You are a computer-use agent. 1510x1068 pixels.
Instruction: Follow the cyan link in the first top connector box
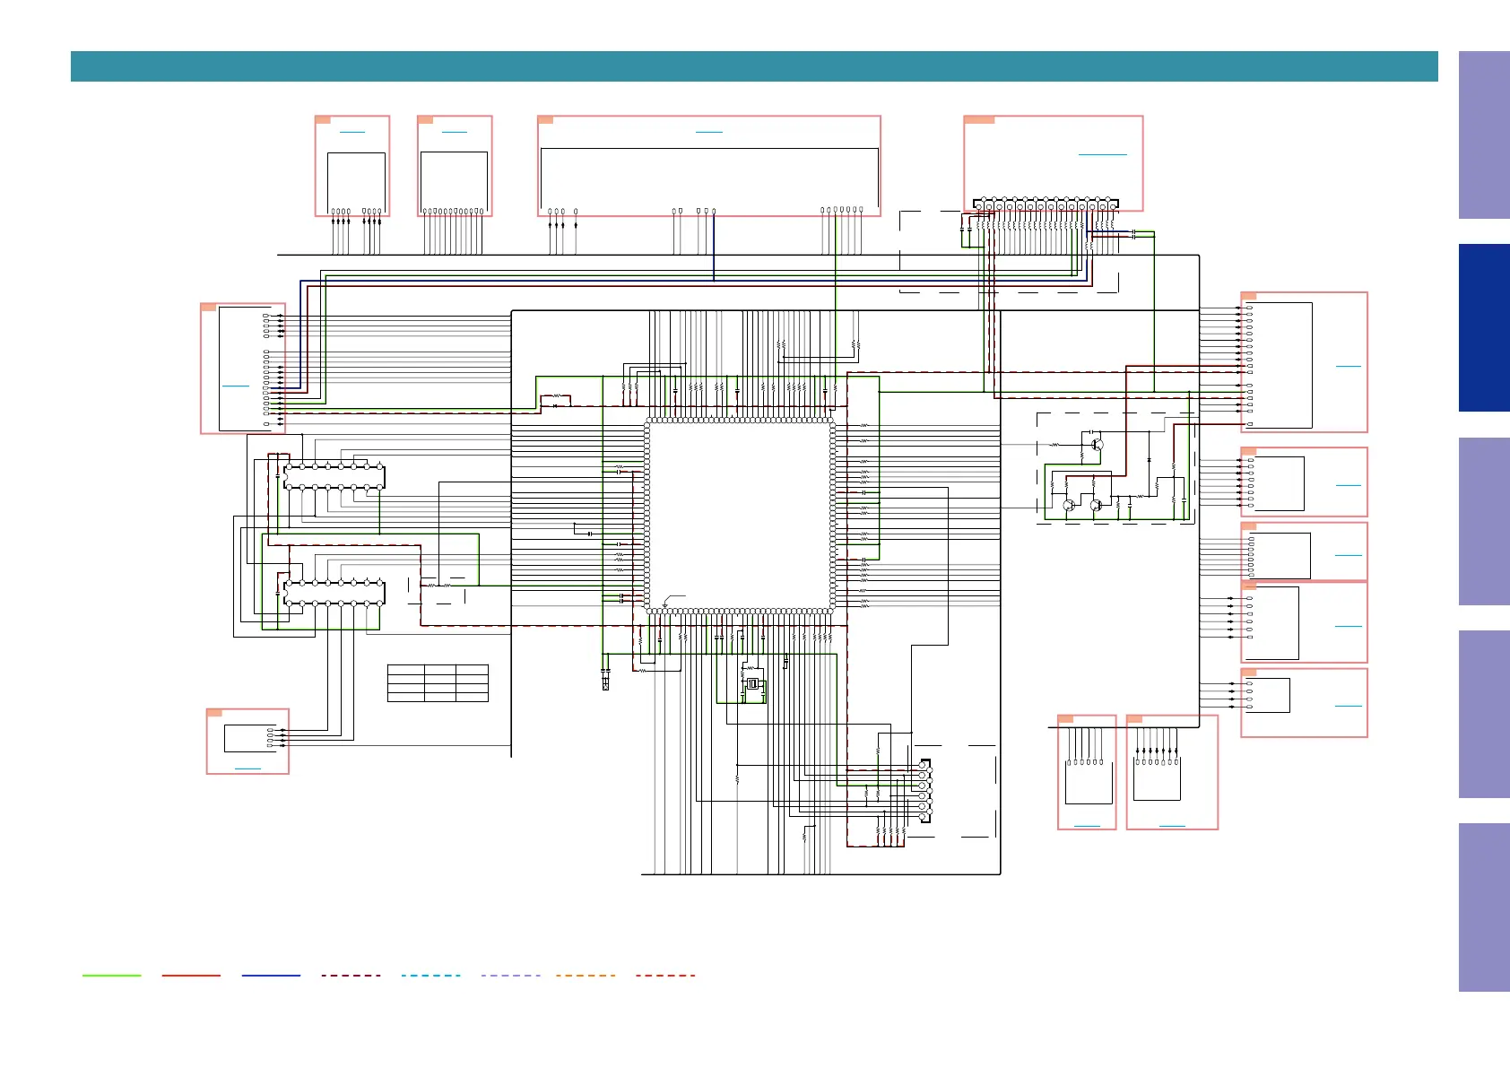(352, 132)
